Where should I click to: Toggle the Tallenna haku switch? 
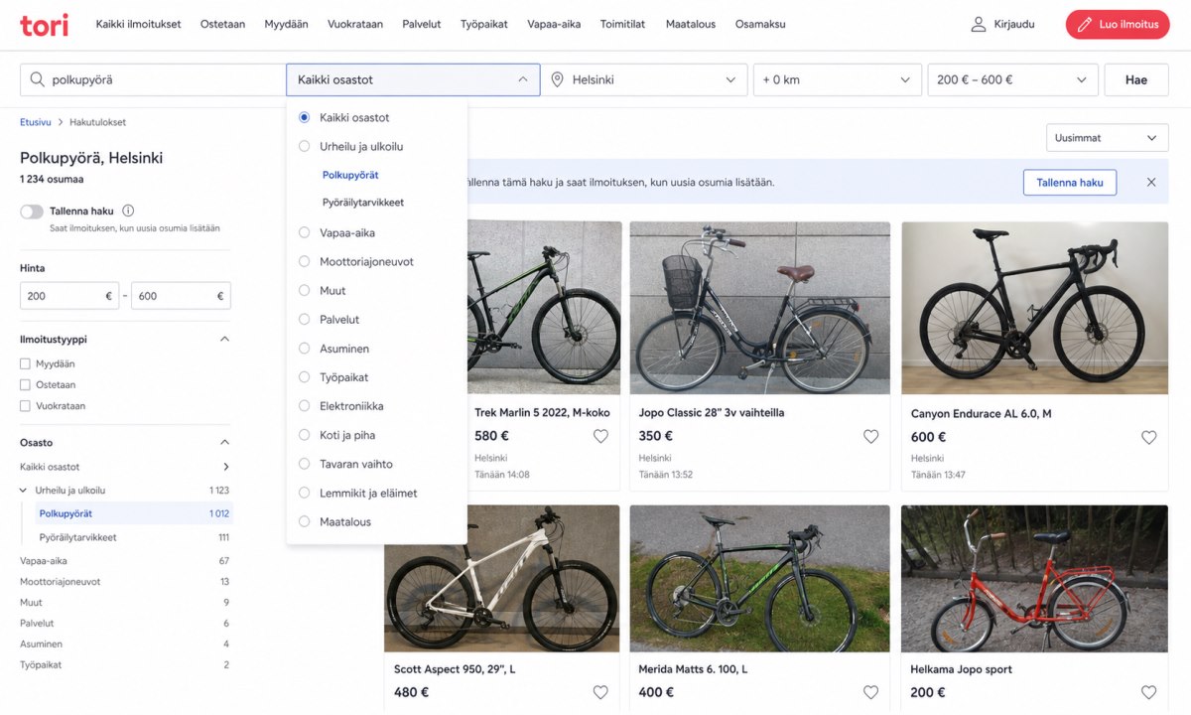32,212
